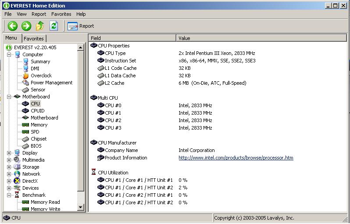Collapse the Computer tree node
Image resolution: width=350 pixels, height=224 pixels.
(9, 54)
